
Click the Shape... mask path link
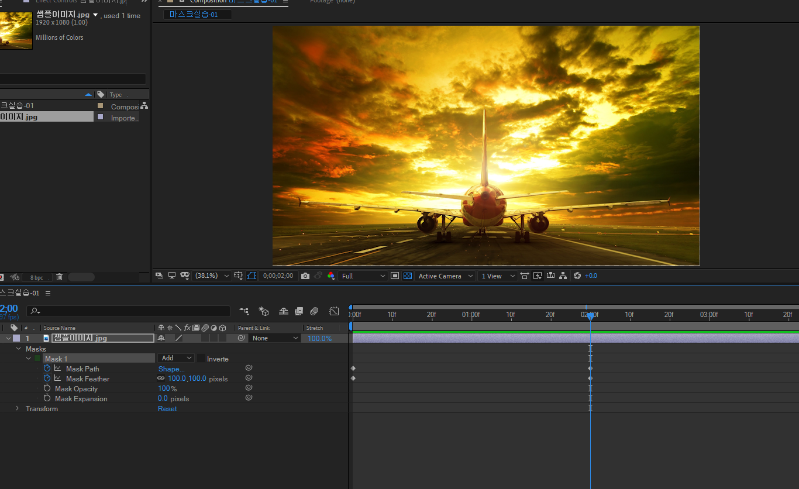(171, 369)
